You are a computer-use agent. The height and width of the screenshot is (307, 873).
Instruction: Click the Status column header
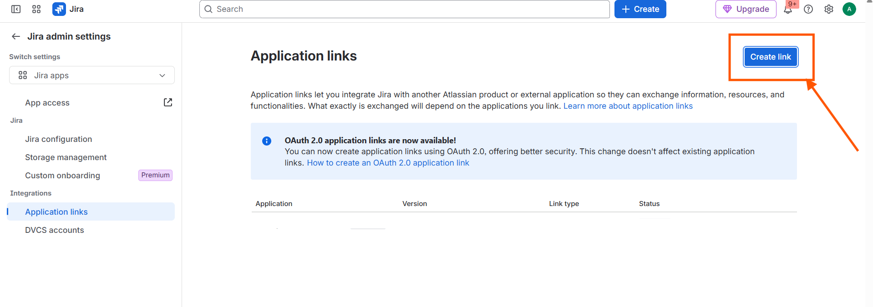pyautogui.click(x=649, y=204)
